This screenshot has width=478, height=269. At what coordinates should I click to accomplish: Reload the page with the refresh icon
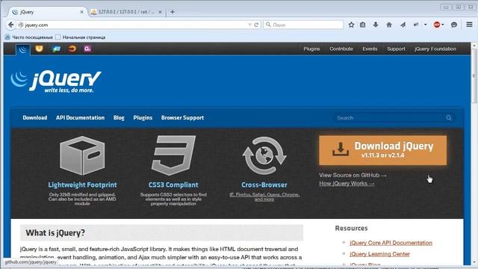click(257, 25)
